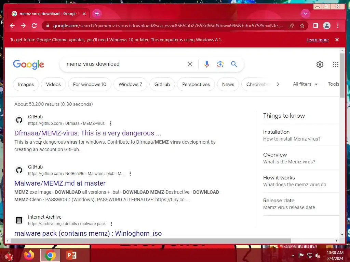Screen dimensions: 350x262
Task: Expand the All filters dropdown
Action: (x=305, y=84)
